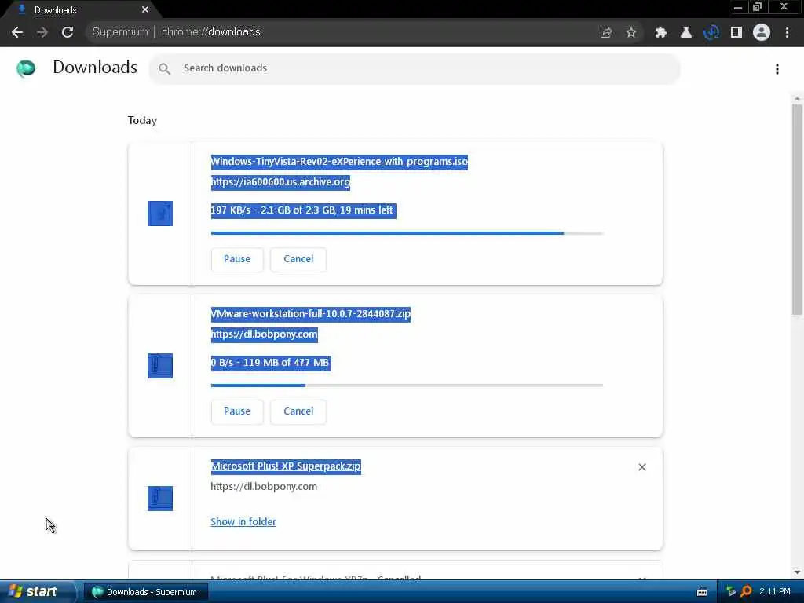
Task: Click the network tray icon
Action: 731,592
